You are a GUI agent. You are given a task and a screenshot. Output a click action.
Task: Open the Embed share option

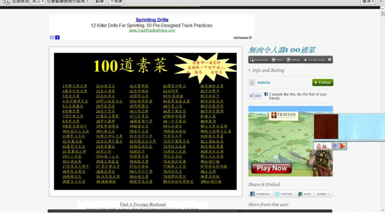pos(323,194)
